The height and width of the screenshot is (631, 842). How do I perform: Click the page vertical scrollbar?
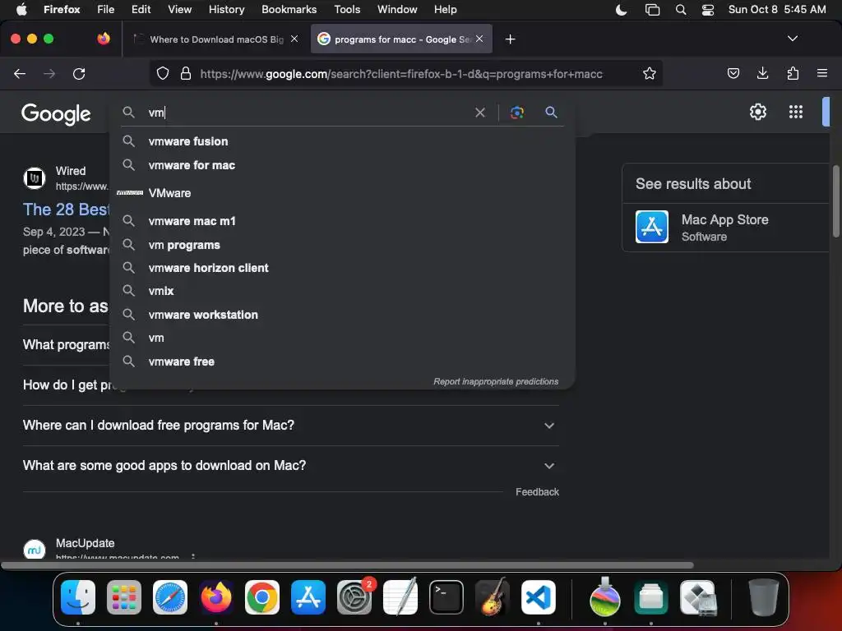pos(835,200)
